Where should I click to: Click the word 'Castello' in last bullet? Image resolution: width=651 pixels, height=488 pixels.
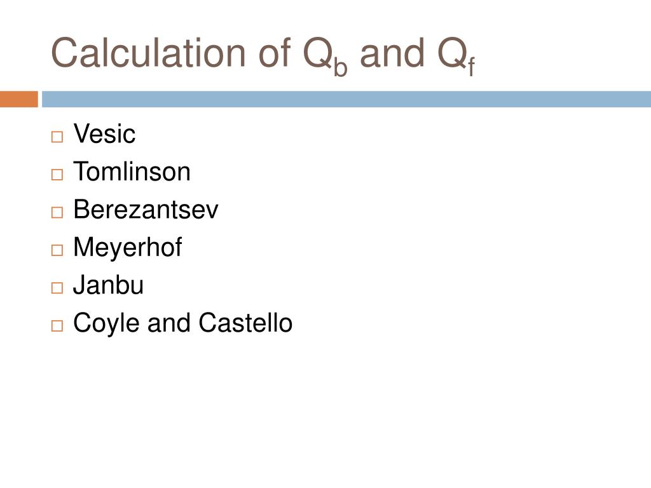point(245,322)
